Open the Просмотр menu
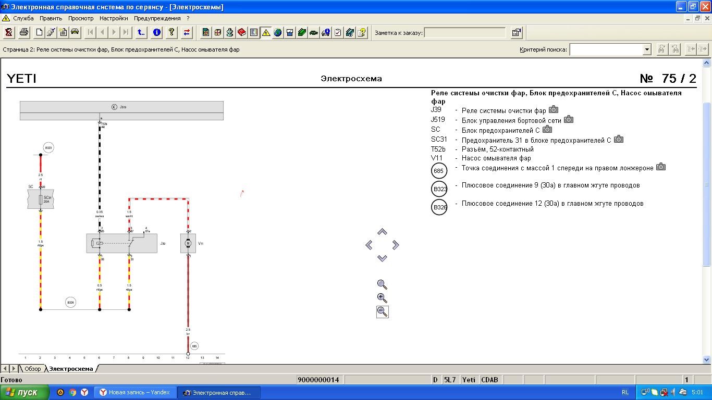The height and width of the screenshot is (400, 712). point(81,18)
